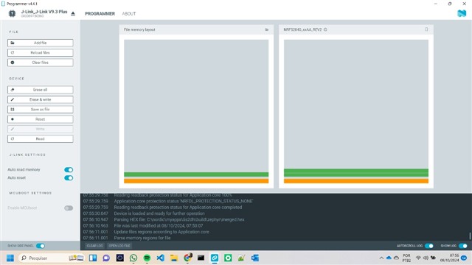This screenshot has height=265, width=472.
Task: Click the device chip icon beside J-Link
Action: coord(12,13)
